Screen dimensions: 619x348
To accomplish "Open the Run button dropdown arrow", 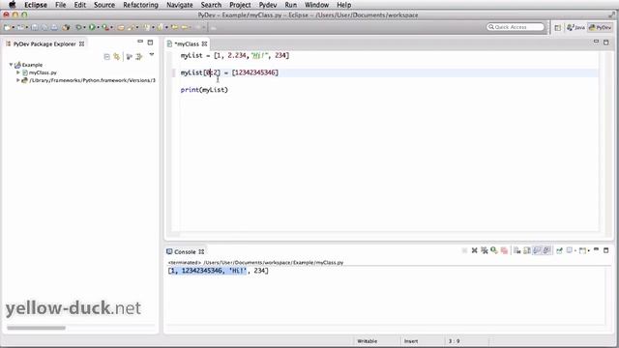I will click(98, 28).
